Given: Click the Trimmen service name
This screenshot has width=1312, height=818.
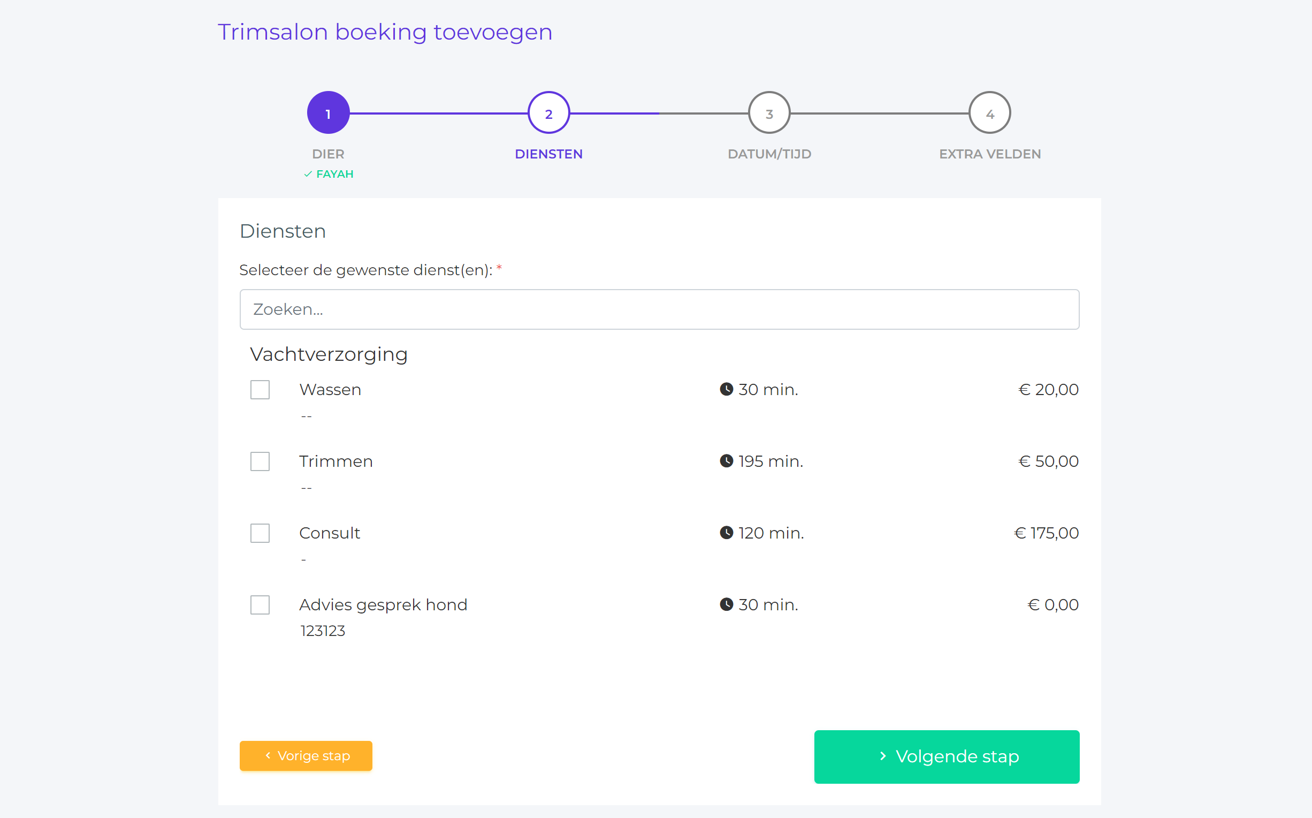Looking at the screenshot, I should [335, 461].
